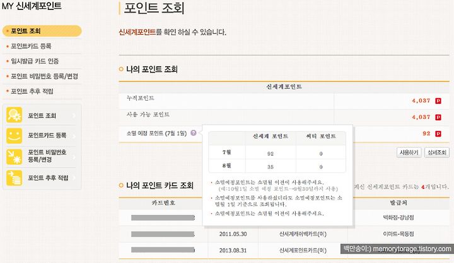This screenshot has height=263, width=454.
Task: Click the 35 value in 8월 row
Action: (x=271, y=167)
